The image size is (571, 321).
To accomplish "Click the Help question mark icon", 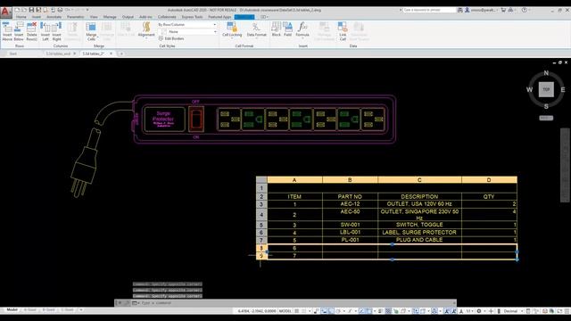I will [524, 10].
